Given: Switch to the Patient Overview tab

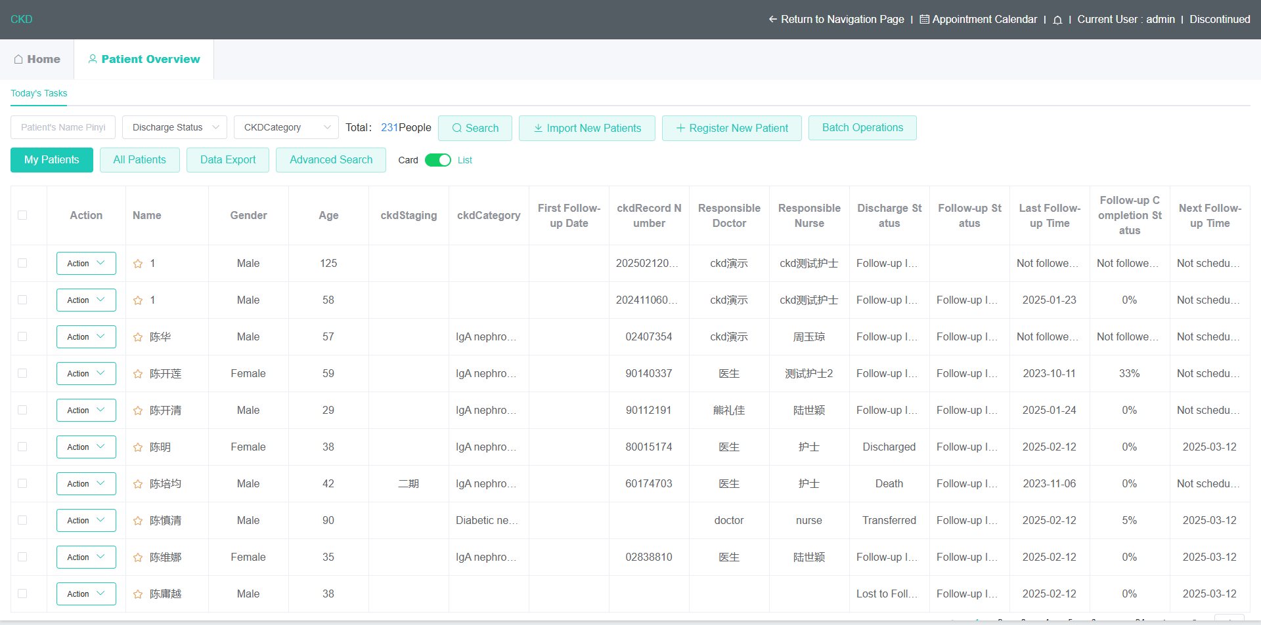Looking at the screenshot, I should [144, 59].
